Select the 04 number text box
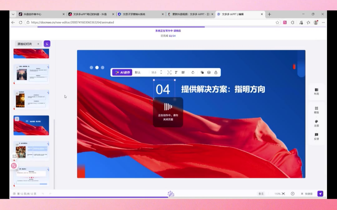 [x=164, y=89]
